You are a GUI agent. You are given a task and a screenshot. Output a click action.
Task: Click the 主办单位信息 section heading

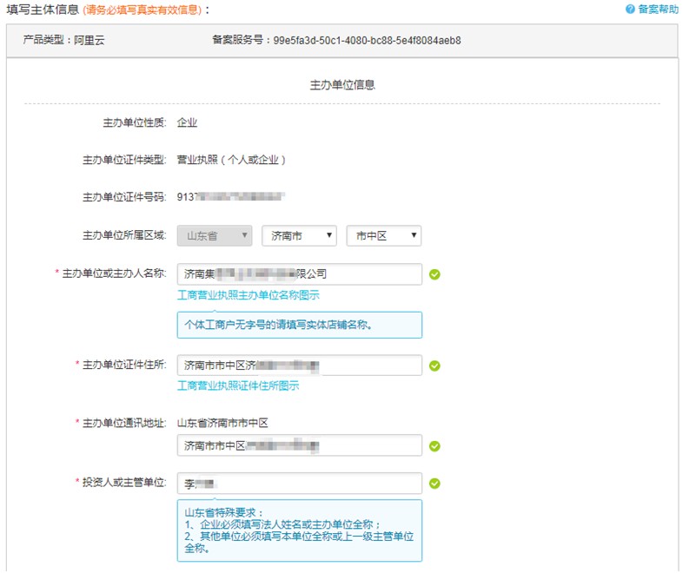pyautogui.click(x=342, y=85)
